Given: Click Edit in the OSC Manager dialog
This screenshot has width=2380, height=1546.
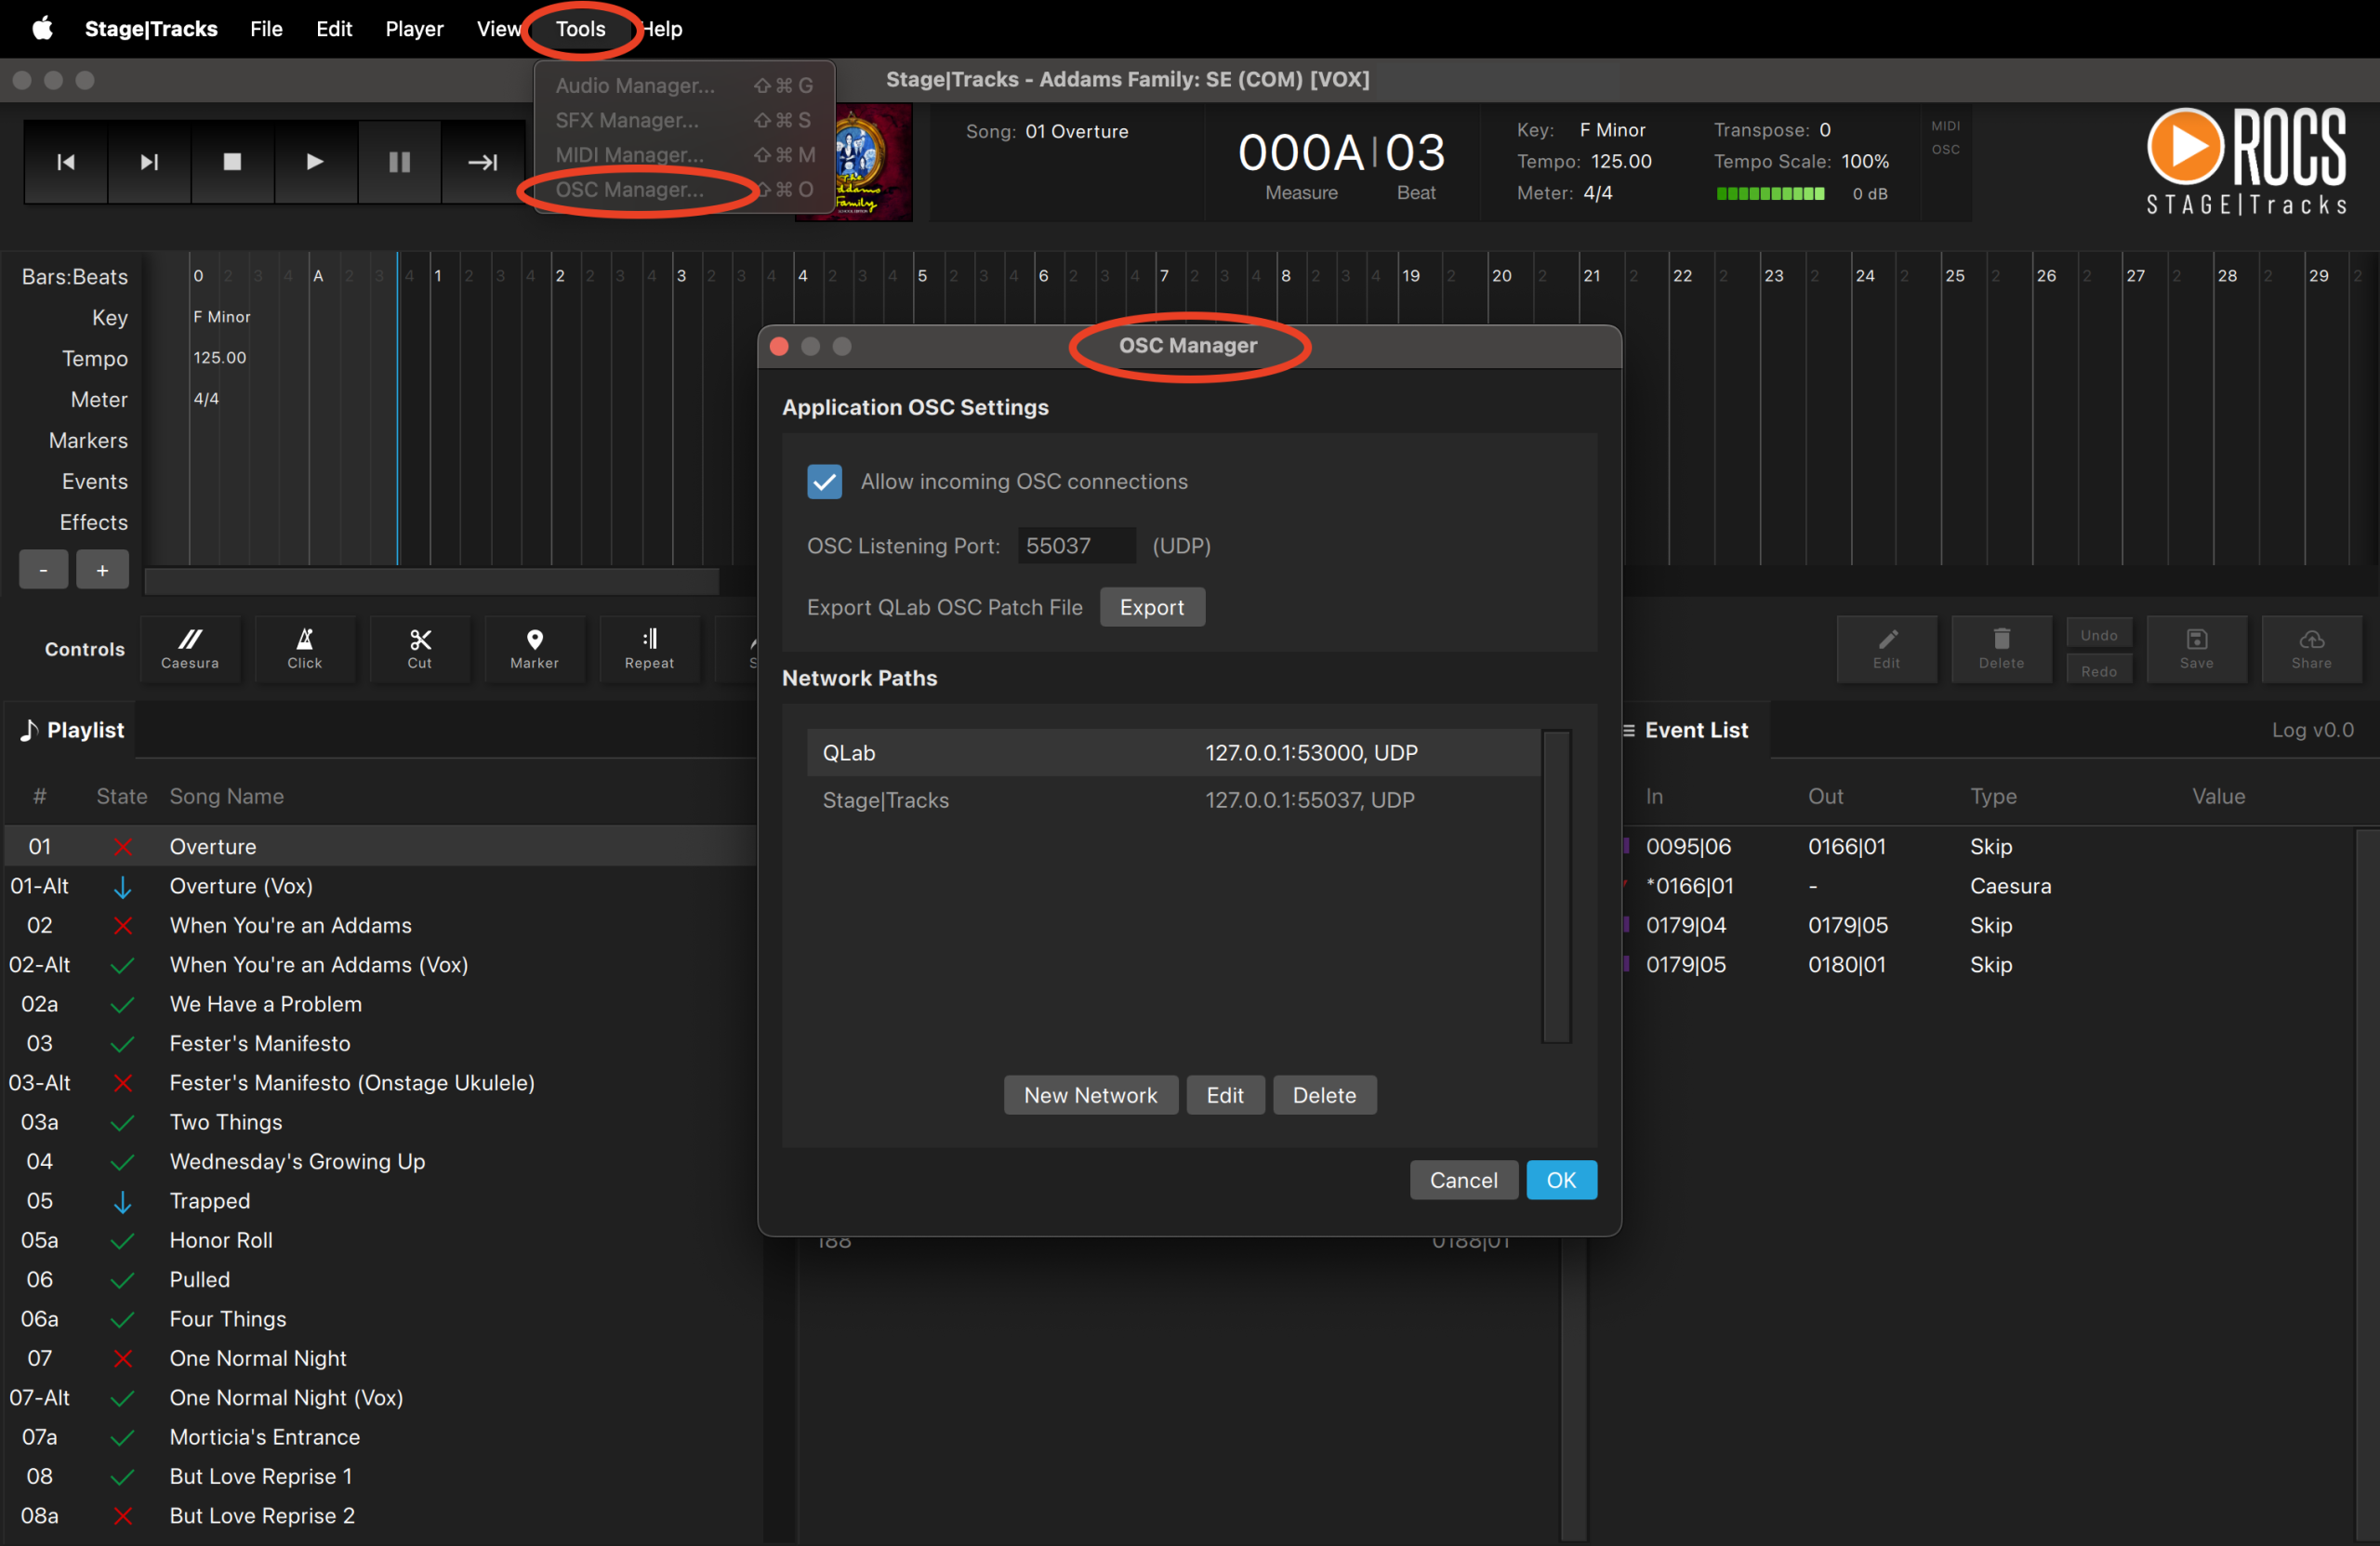Looking at the screenshot, I should point(1224,1094).
